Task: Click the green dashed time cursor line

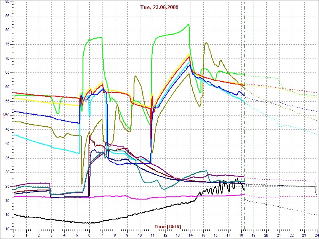Action: (x=244, y=116)
